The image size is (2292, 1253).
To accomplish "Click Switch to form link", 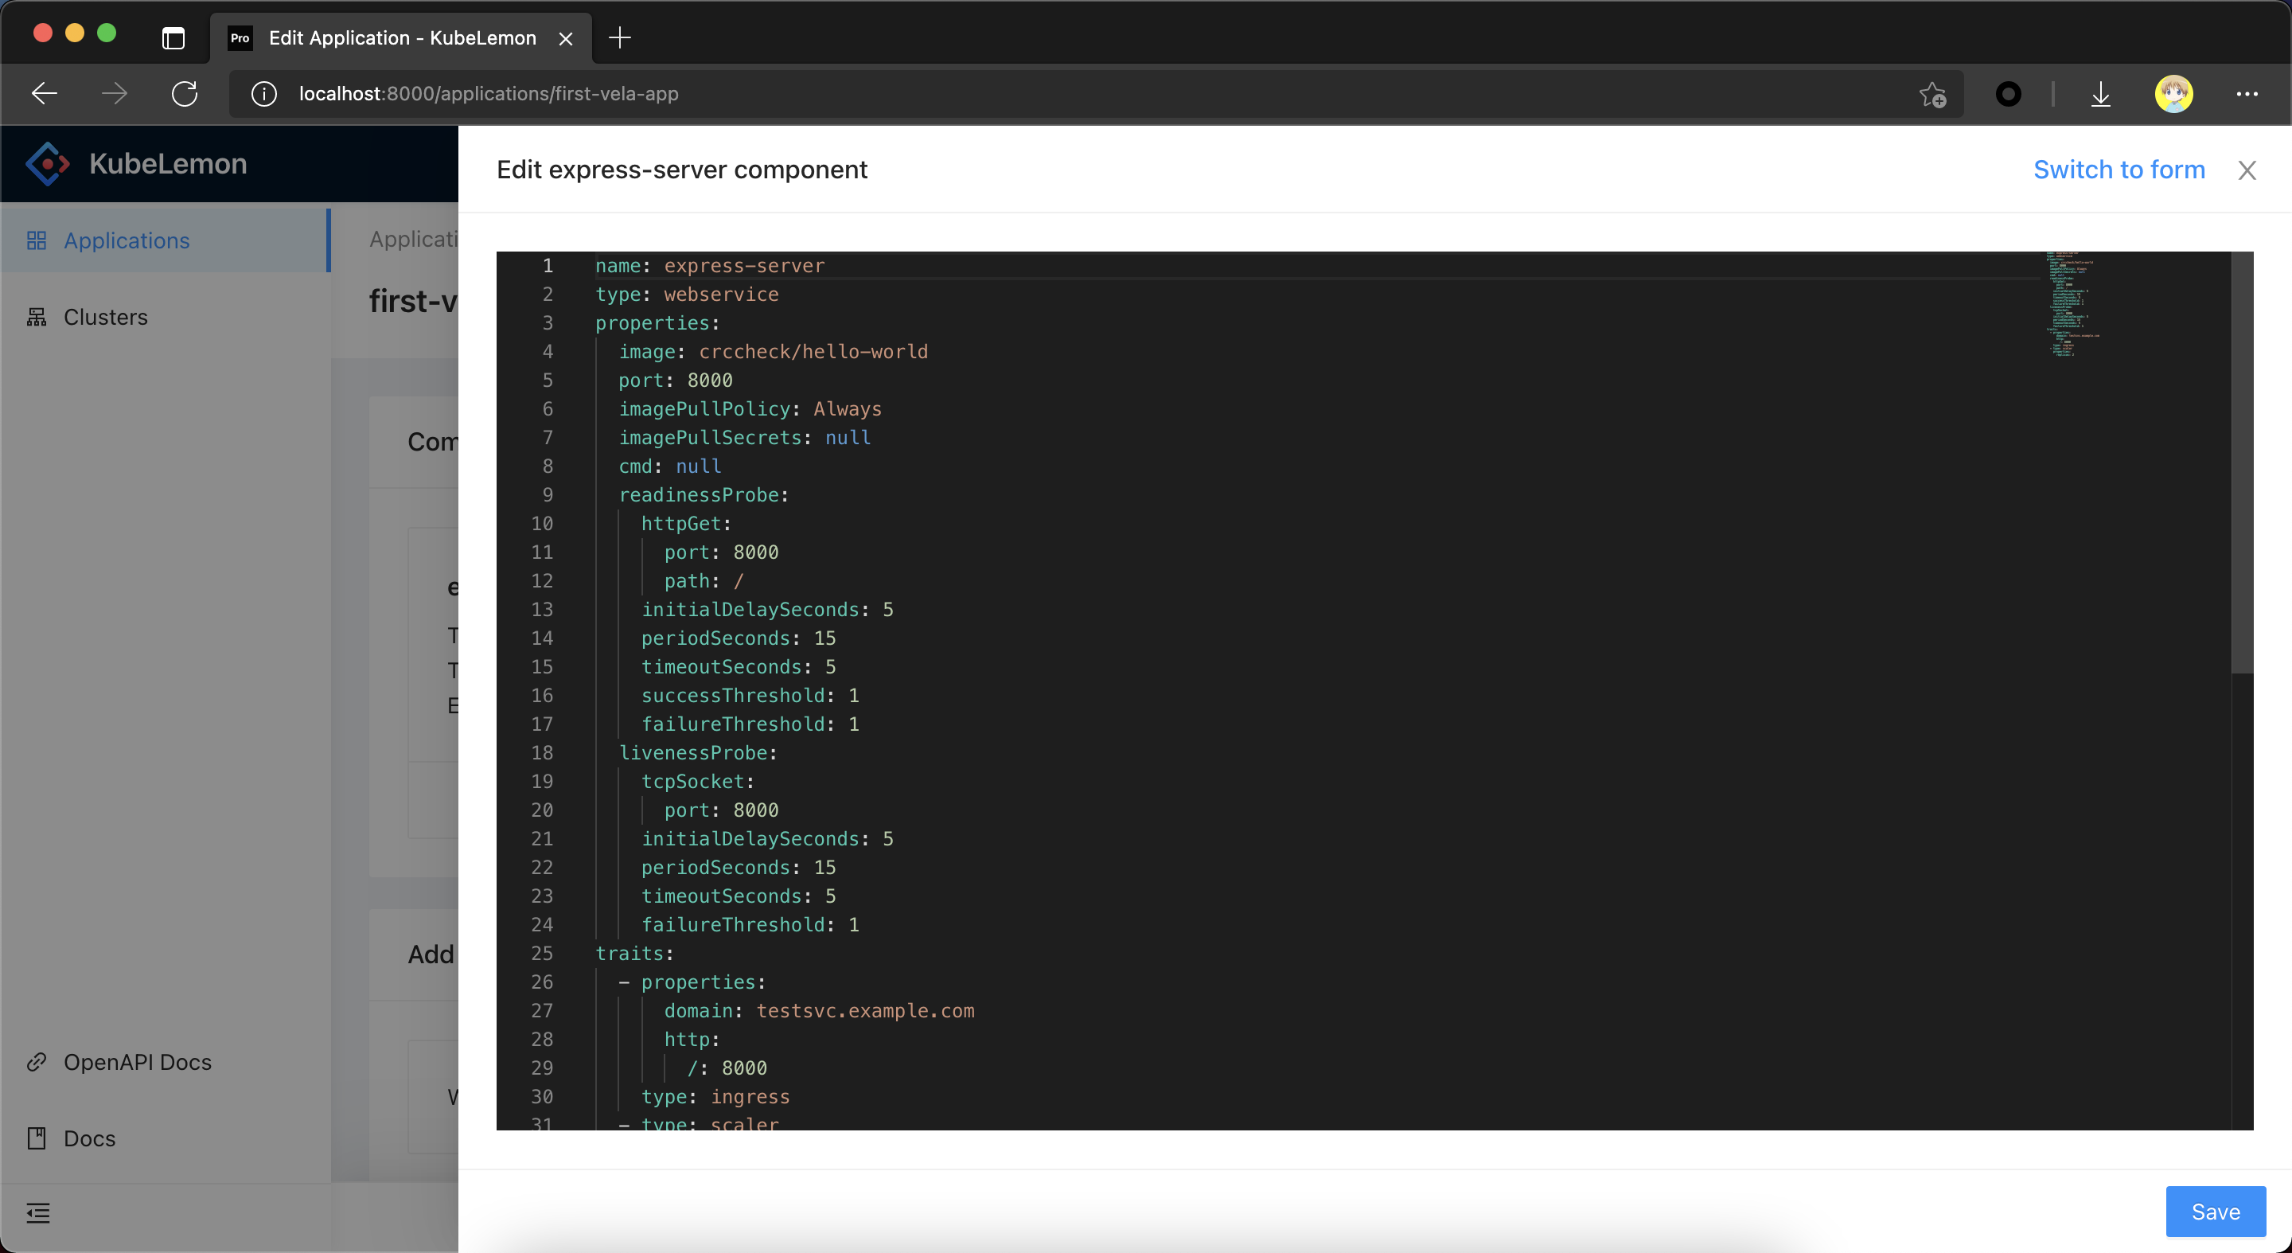I will coord(2119,169).
